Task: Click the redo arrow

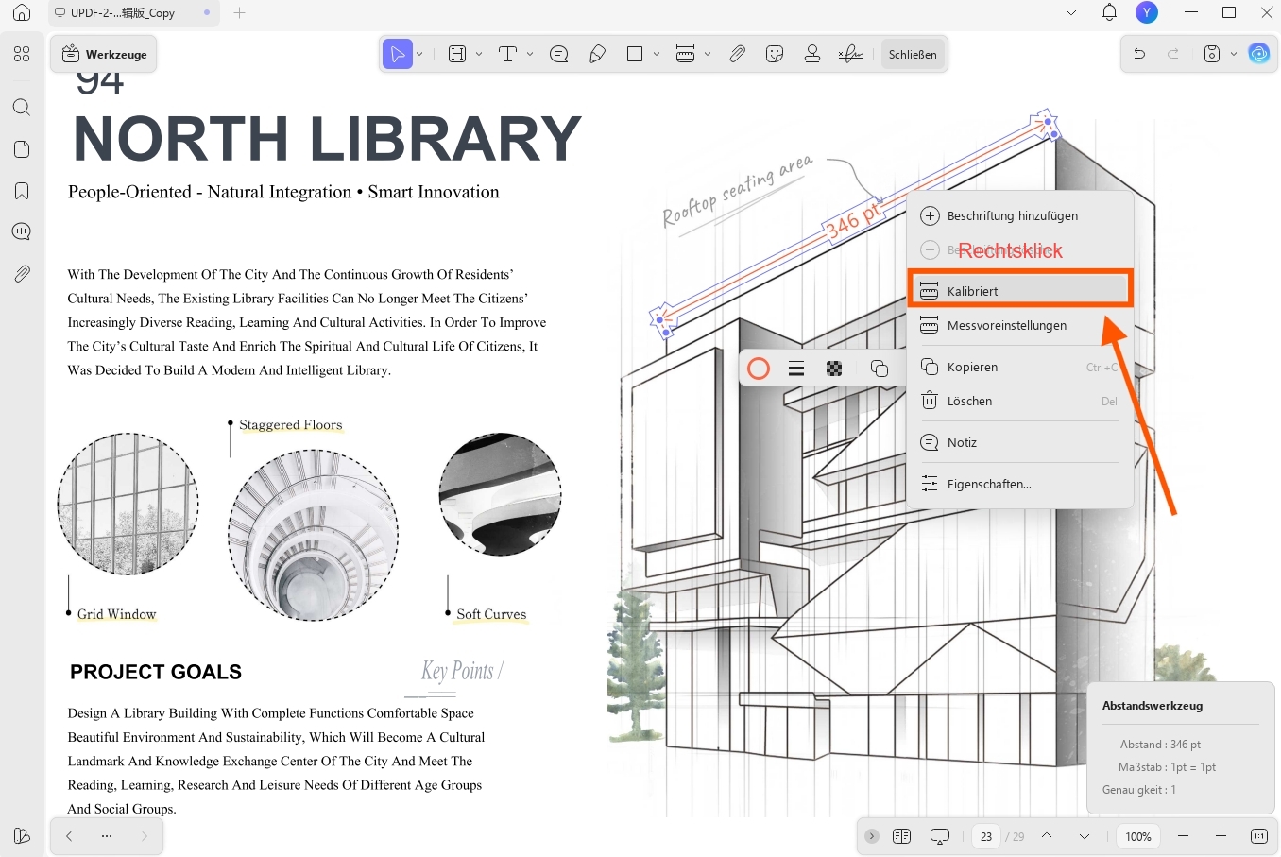Action: coord(1173,54)
